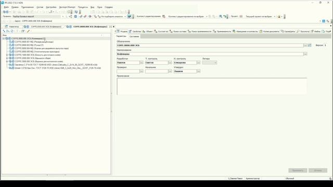Click the pencil edit icon in tree toolbar
The width and height of the screenshot is (333, 187).
click(28, 31)
